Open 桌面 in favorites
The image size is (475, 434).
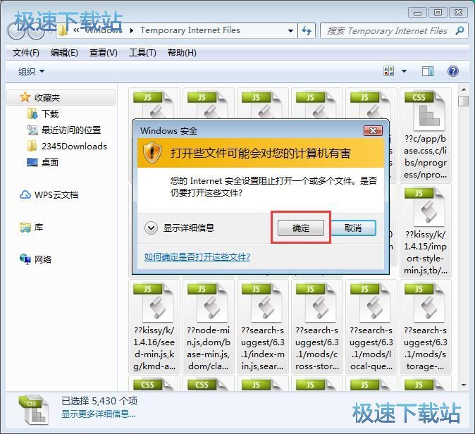50,162
